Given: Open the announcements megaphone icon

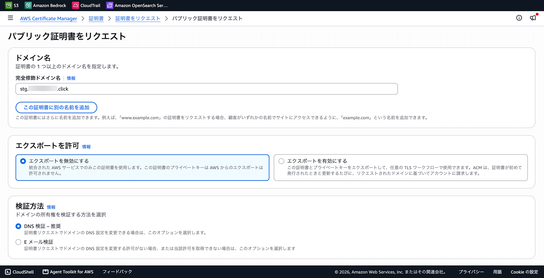Looking at the screenshot, I should pyautogui.click(x=533, y=18).
